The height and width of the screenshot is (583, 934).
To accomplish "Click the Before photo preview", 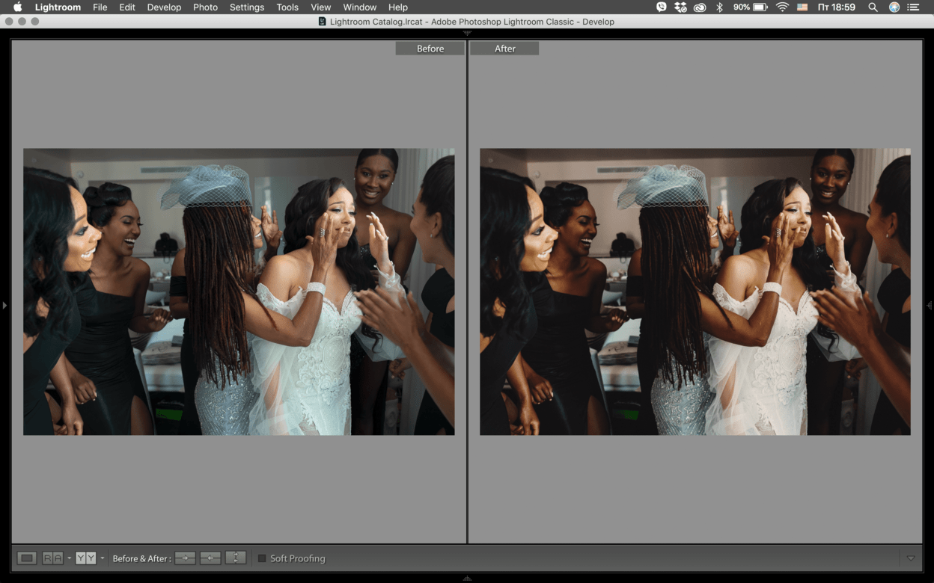I will tap(239, 291).
